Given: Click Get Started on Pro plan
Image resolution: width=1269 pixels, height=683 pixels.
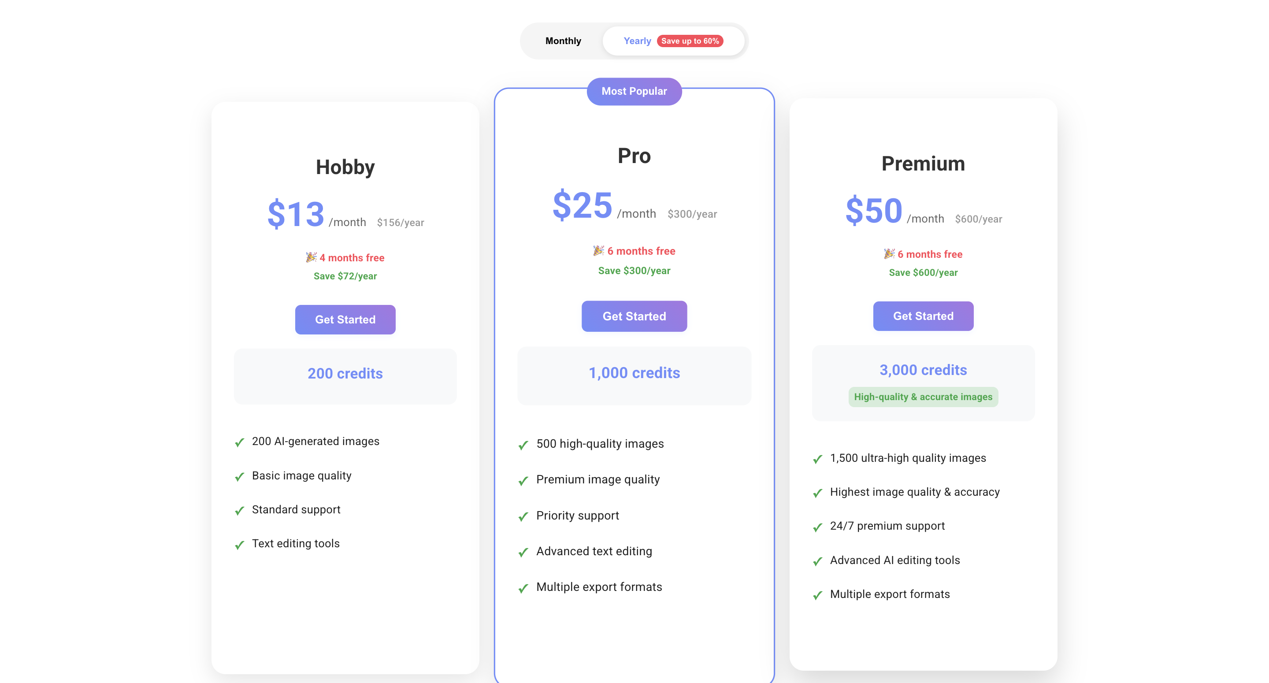Looking at the screenshot, I should tap(634, 316).
